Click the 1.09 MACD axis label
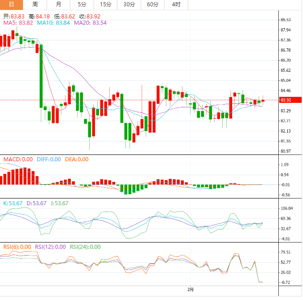 pos(285,165)
